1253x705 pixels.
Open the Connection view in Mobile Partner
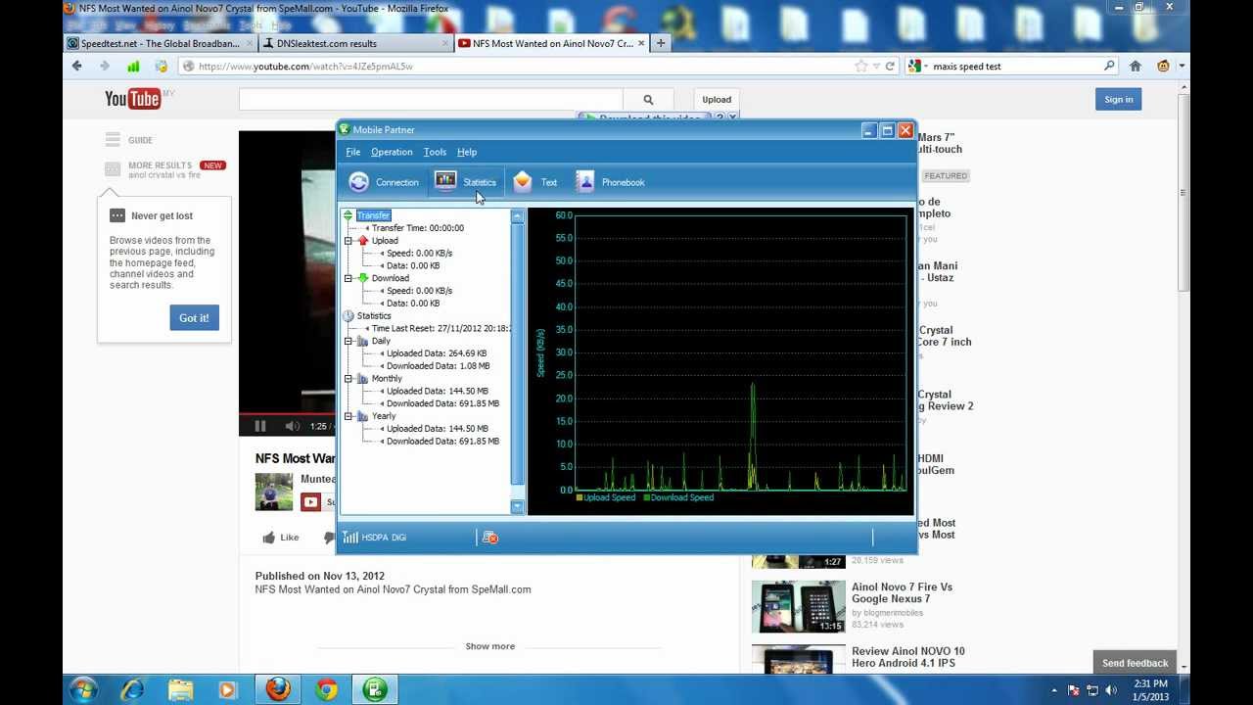click(384, 182)
